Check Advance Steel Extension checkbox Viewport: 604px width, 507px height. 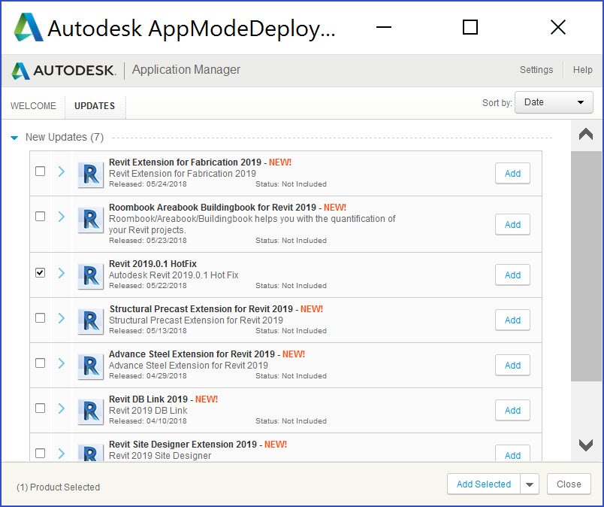coord(40,363)
